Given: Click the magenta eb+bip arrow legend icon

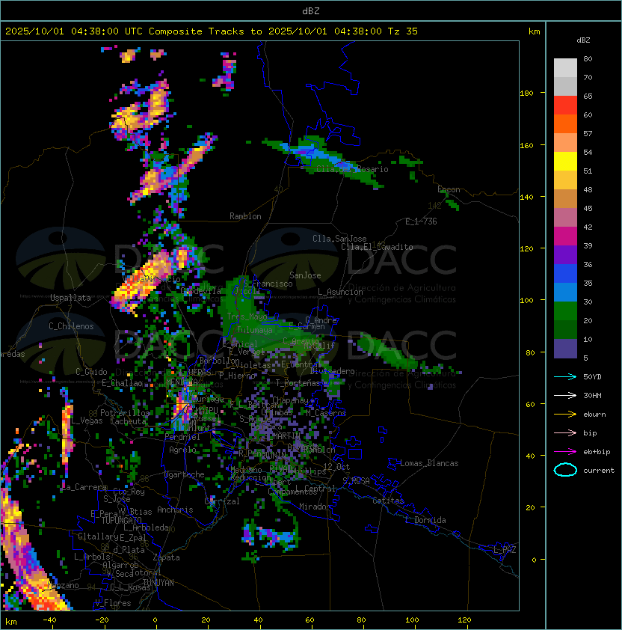Looking at the screenshot, I should [565, 452].
